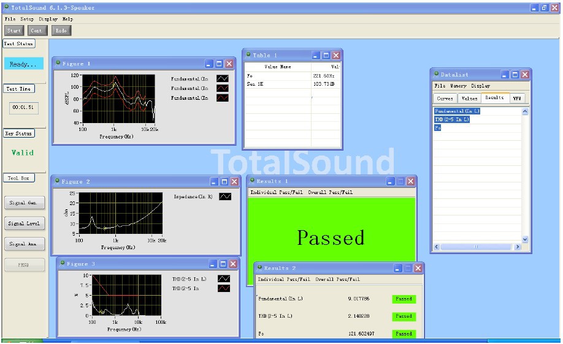Minimize the Figure 2 window
The image size is (563, 344).
(215, 182)
